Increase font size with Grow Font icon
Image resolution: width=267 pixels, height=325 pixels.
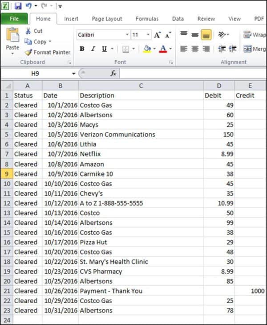click(x=158, y=35)
